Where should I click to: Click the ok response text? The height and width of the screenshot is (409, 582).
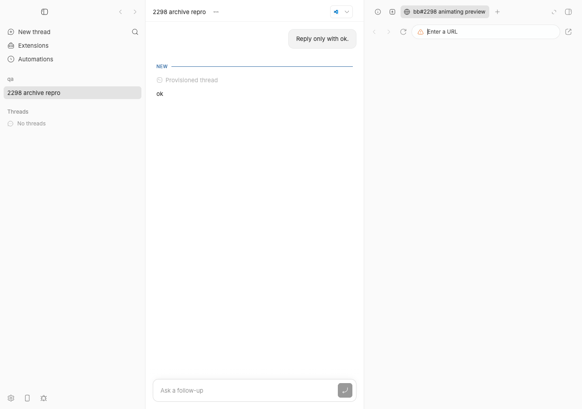coord(160,94)
